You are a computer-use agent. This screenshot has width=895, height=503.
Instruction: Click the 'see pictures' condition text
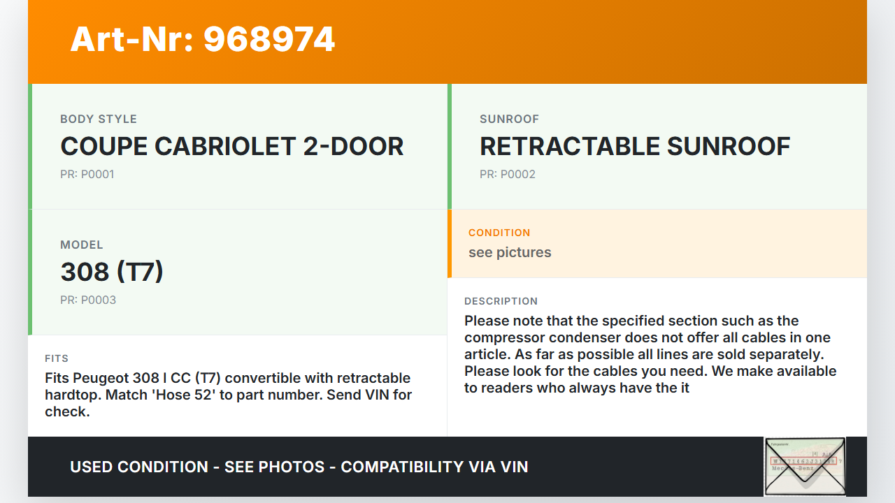coord(510,252)
